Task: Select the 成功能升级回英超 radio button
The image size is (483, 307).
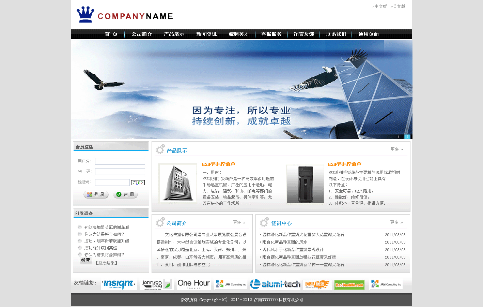Action: 80,248
